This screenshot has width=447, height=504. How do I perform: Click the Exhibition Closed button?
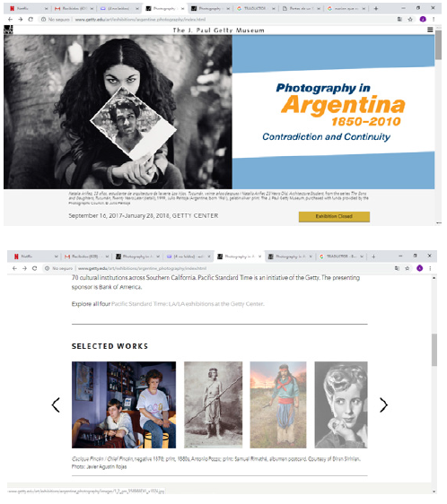334,216
